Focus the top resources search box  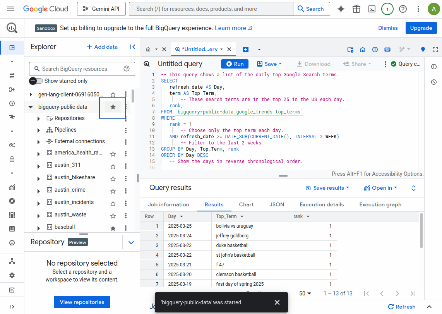pyautogui.click(x=211, y=9)
